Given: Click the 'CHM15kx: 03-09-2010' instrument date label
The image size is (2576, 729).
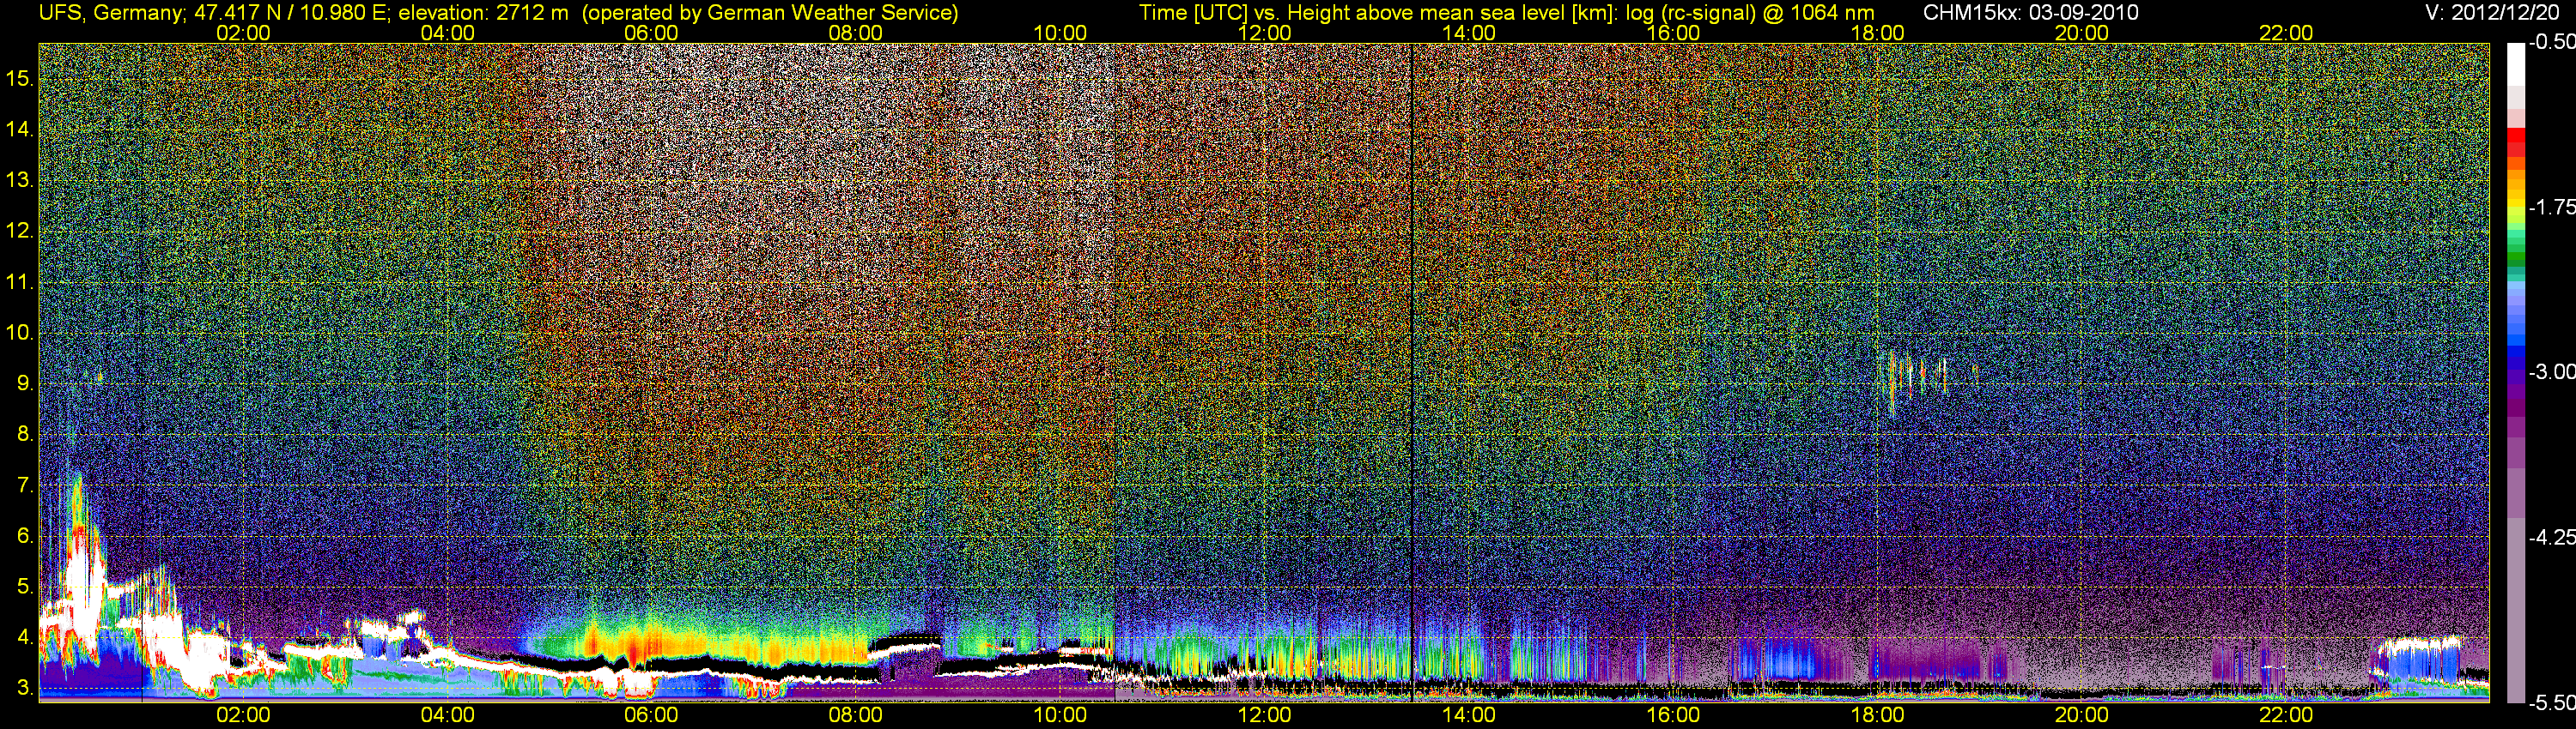Looking at the screenshot, I should click(2029, 13).
